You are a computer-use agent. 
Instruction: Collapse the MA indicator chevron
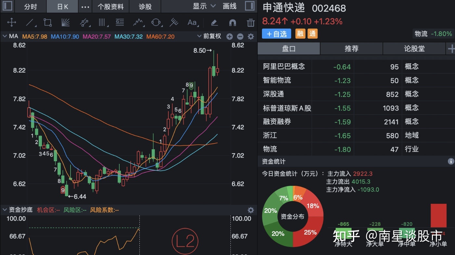[x=5, y=36]
